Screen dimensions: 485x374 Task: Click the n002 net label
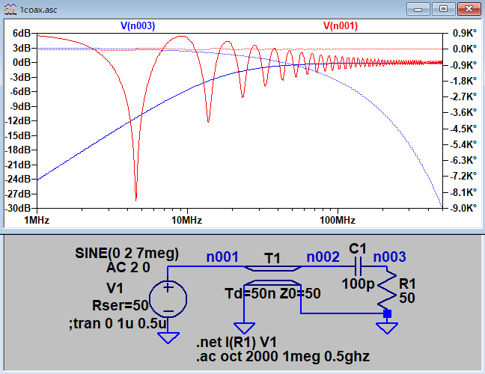pos(323,257)
